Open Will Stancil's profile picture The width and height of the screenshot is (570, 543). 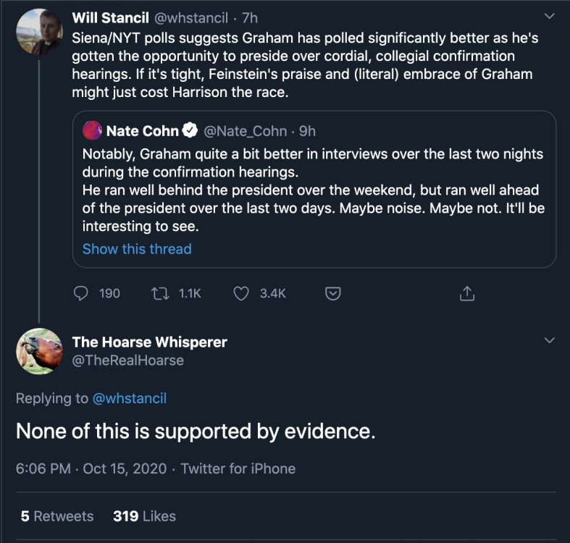point(39,33)
